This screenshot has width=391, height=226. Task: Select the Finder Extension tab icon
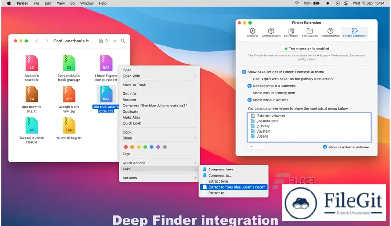tap(355, 31)
